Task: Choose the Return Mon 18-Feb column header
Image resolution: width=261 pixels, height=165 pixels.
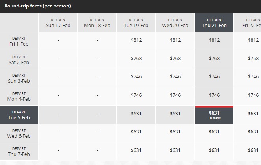Action: (97, 23)
